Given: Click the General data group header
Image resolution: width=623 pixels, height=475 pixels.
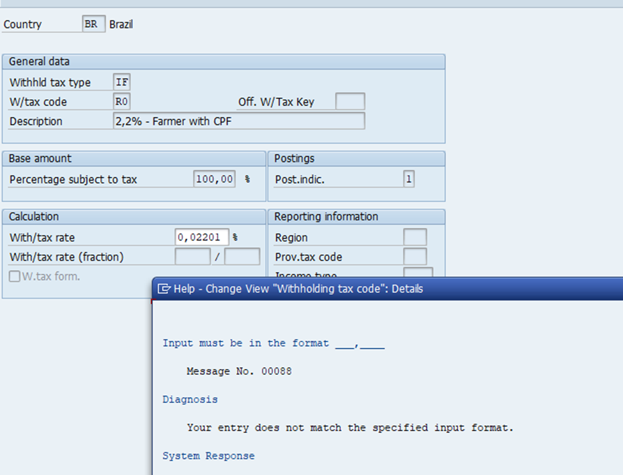Looking at the screenshot, I should tap(224, 61).
